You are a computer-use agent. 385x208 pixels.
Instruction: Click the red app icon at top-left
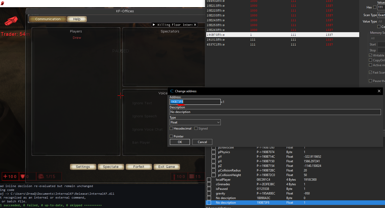(2, 3)
